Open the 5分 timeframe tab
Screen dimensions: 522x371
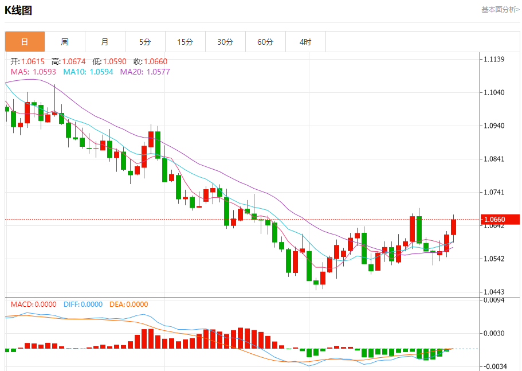[x=145, y=42]
